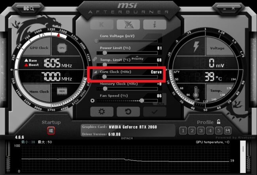
Task: Click the thermometer temperature icon
Action: coord(196,92)
